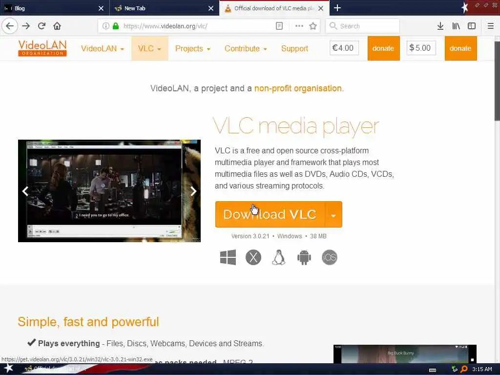Download VLC for Windows via Windows logo
The width and height of the screenshot is (500, 375).
(x=228, y=257)
